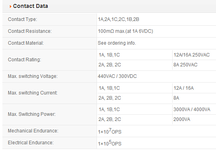Click the Max. switching Current label
The height and width of the screenshot is (153, 216).
33,93
